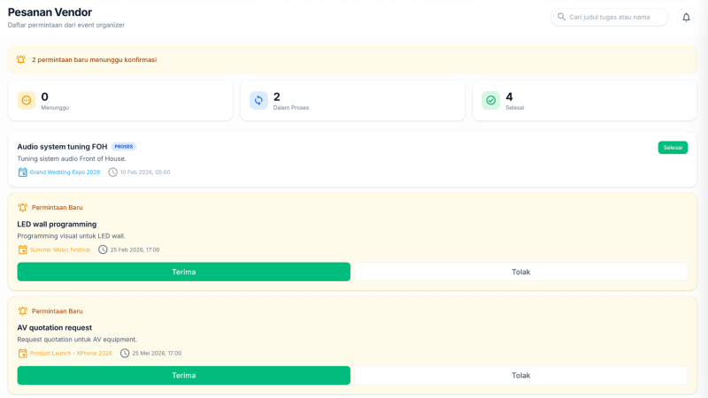Open the Dalam Proses stats card

click(x=352, y=101)
